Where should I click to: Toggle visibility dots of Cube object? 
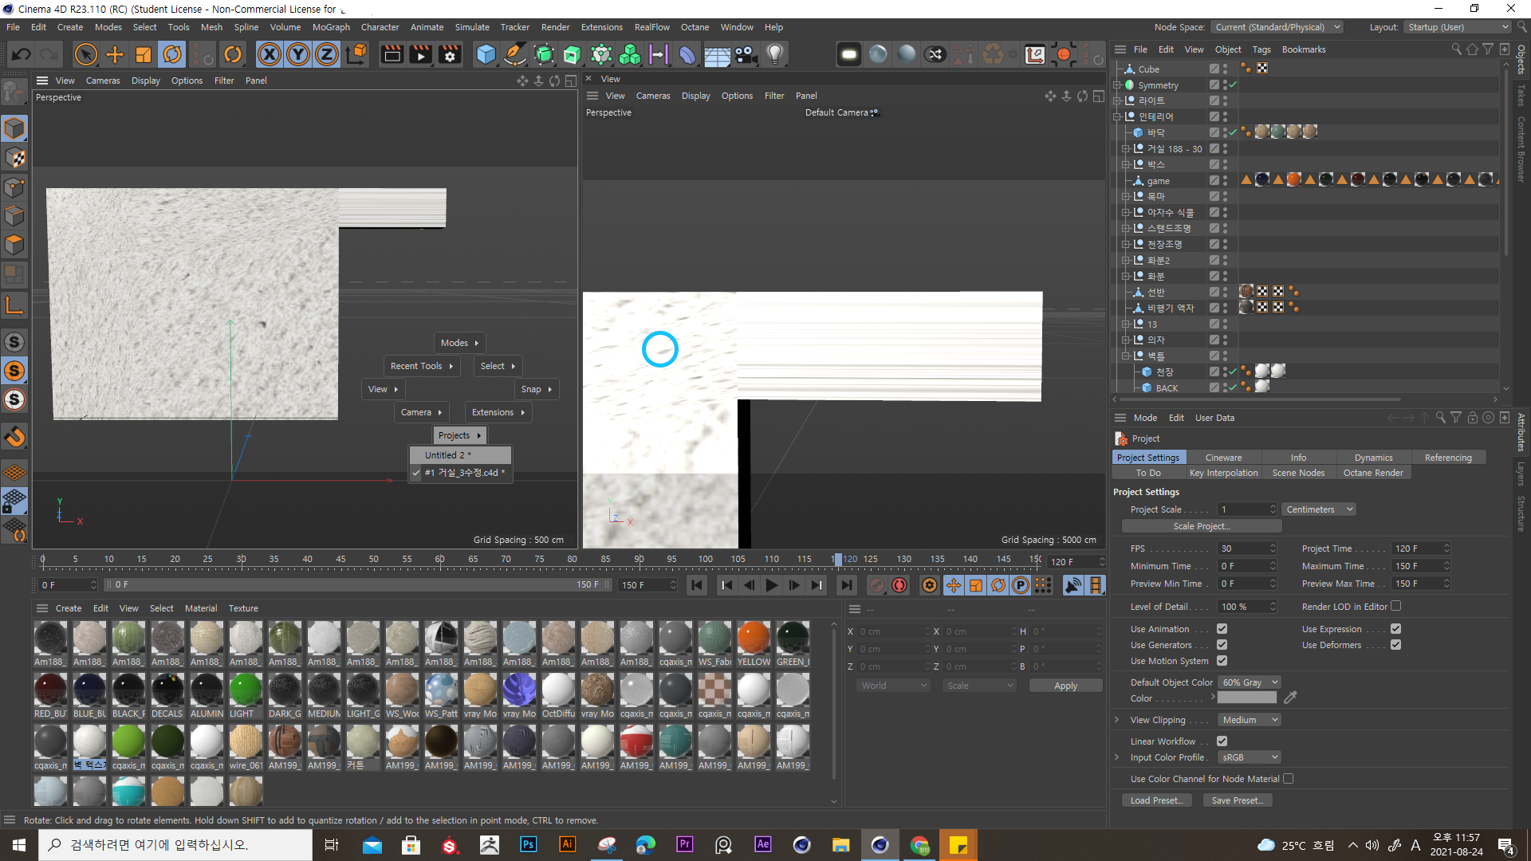coord(1225,69)
